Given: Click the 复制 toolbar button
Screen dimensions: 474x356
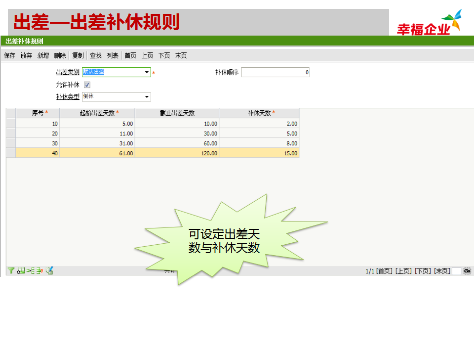Looking at the screenshot, I should point(78,55).
